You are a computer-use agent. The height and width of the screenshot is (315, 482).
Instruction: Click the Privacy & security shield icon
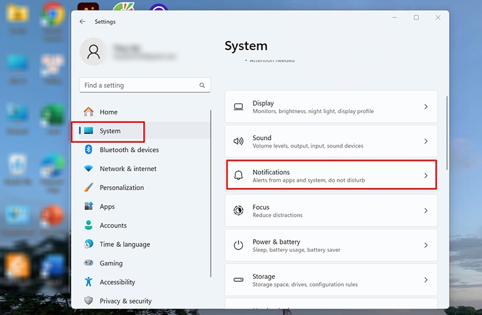(89, 301)
